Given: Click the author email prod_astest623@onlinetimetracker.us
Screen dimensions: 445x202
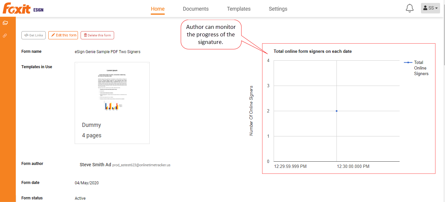Looking at the screenshot, I should (141, 165).
